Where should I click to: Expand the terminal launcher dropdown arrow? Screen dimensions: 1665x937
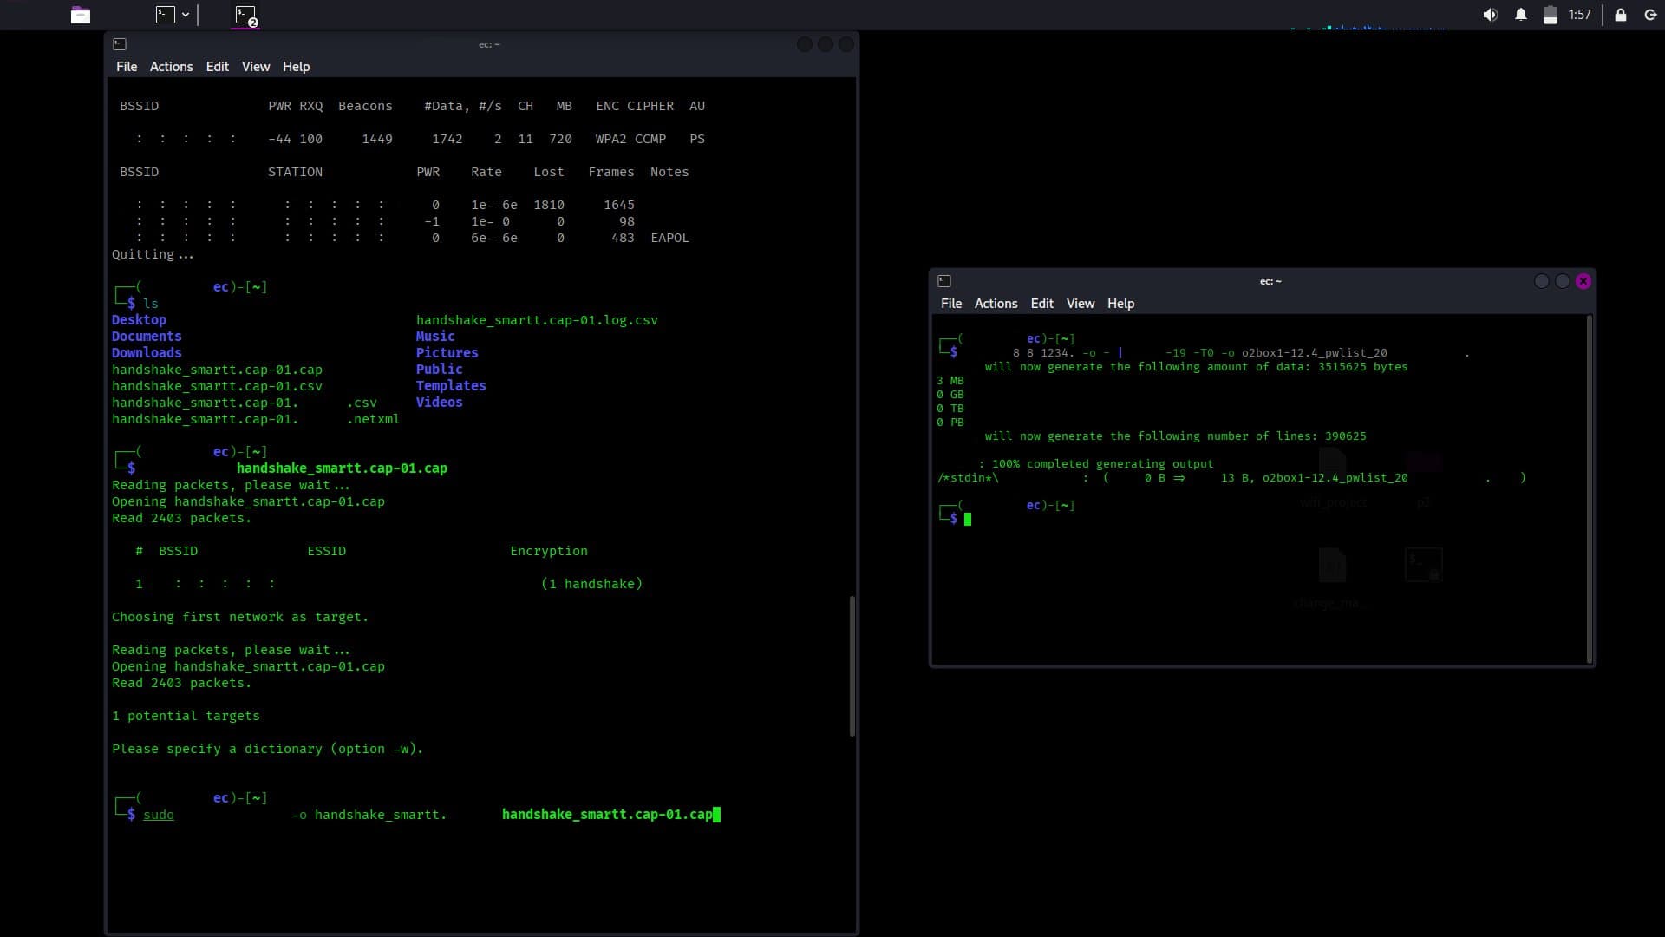(x=186, y=15)
